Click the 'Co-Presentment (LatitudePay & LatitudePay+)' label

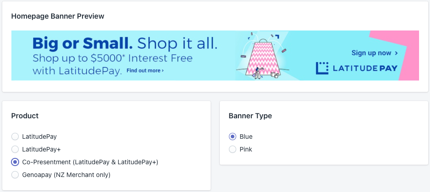pyautogui.click(x=90, y=162)
